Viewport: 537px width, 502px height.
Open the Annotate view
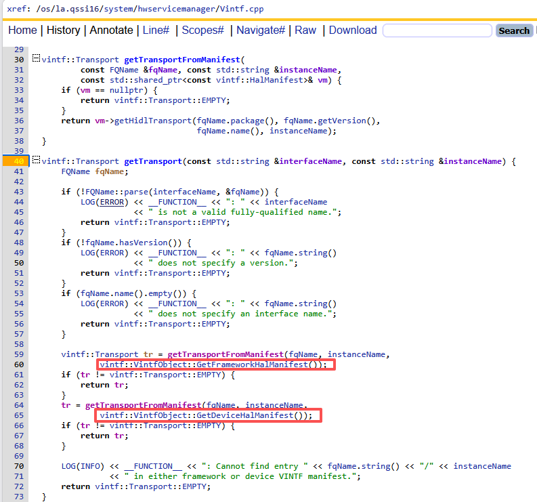click(x=111, y=30)
